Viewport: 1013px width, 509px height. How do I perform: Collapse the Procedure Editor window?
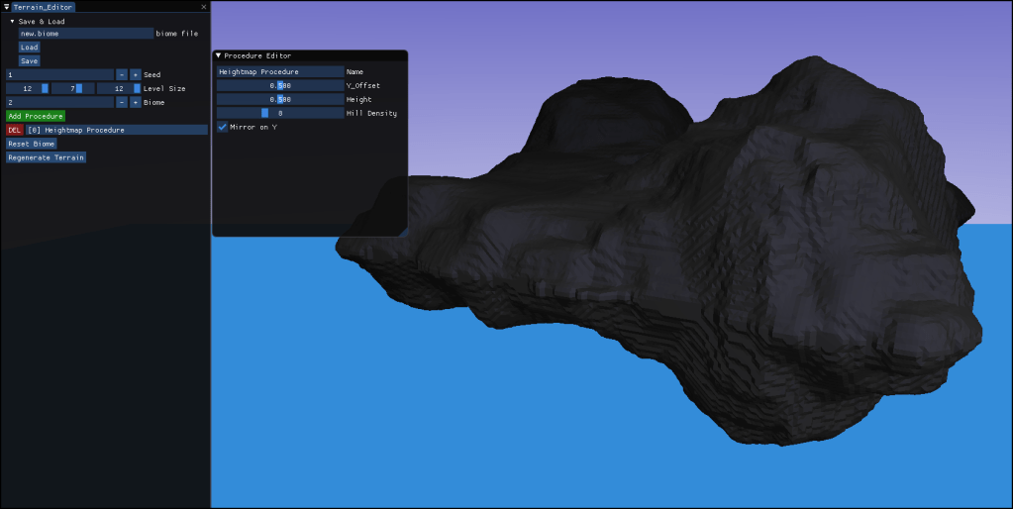coord(219,56)
